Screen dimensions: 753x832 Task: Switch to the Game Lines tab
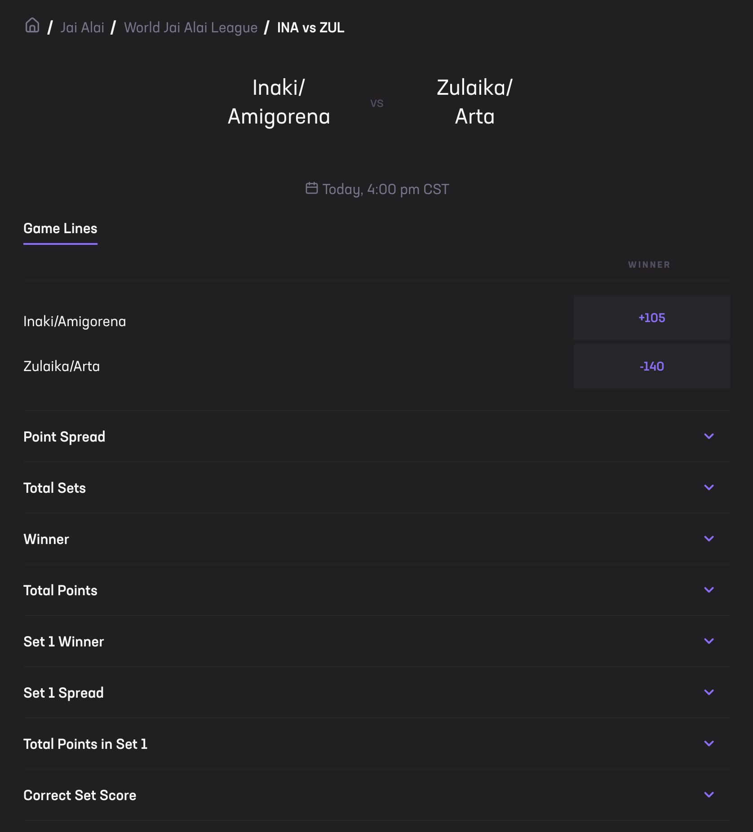[x=61, y=228]
